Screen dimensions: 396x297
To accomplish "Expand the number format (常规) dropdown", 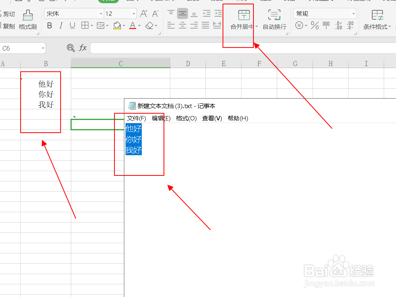I will click(x=354, y=13).
